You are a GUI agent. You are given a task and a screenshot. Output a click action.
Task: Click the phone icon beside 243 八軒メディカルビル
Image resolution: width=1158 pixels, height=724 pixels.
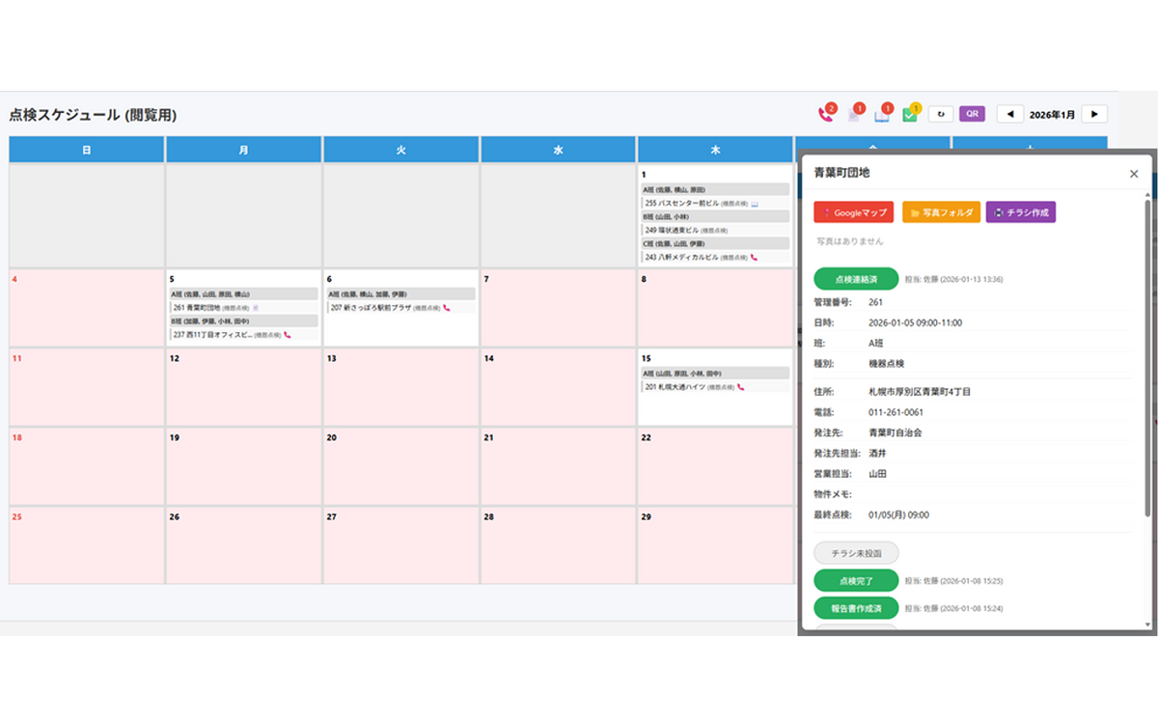(x=754, y=258)
